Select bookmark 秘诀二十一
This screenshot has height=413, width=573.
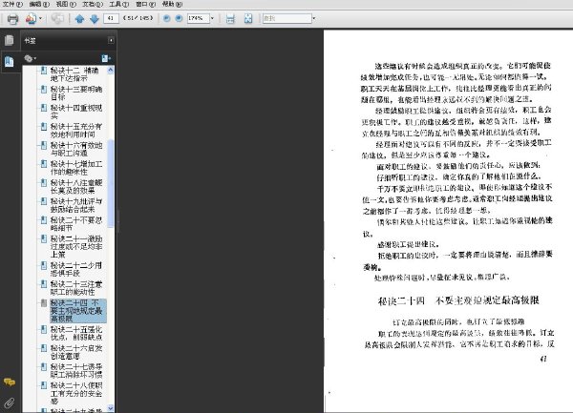[76, 247]
